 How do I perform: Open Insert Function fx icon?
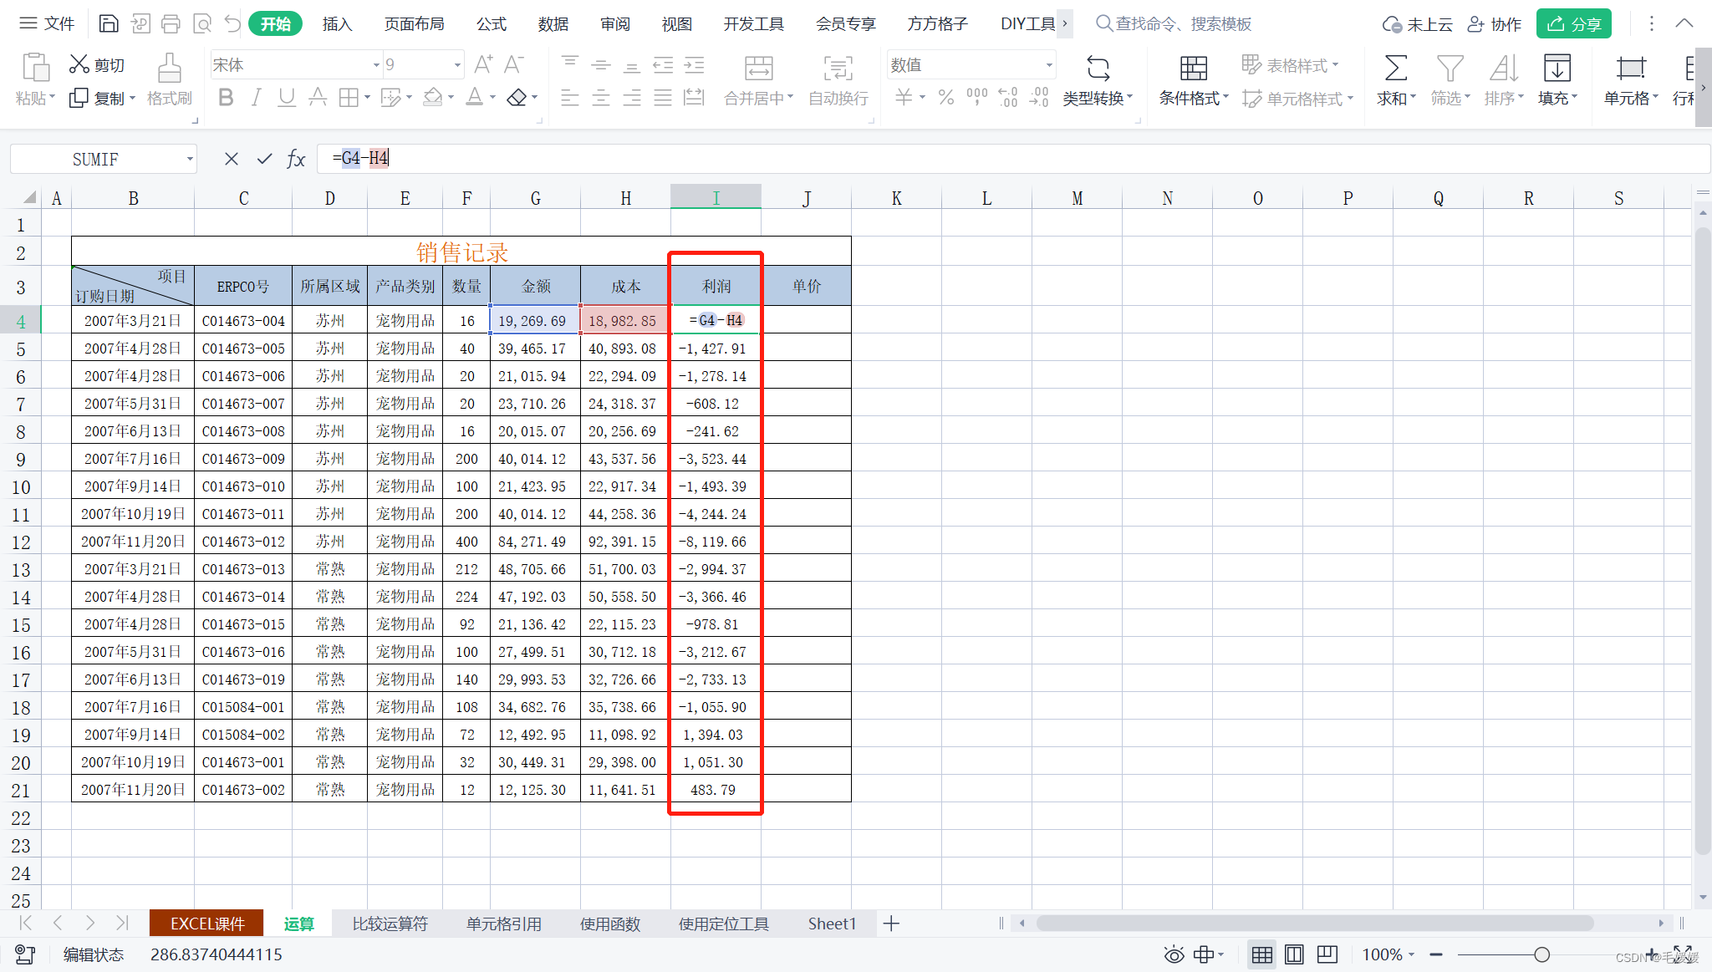tap(296, 159)
